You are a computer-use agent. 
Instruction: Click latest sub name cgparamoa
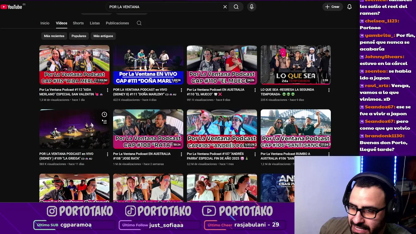[76, 225]
